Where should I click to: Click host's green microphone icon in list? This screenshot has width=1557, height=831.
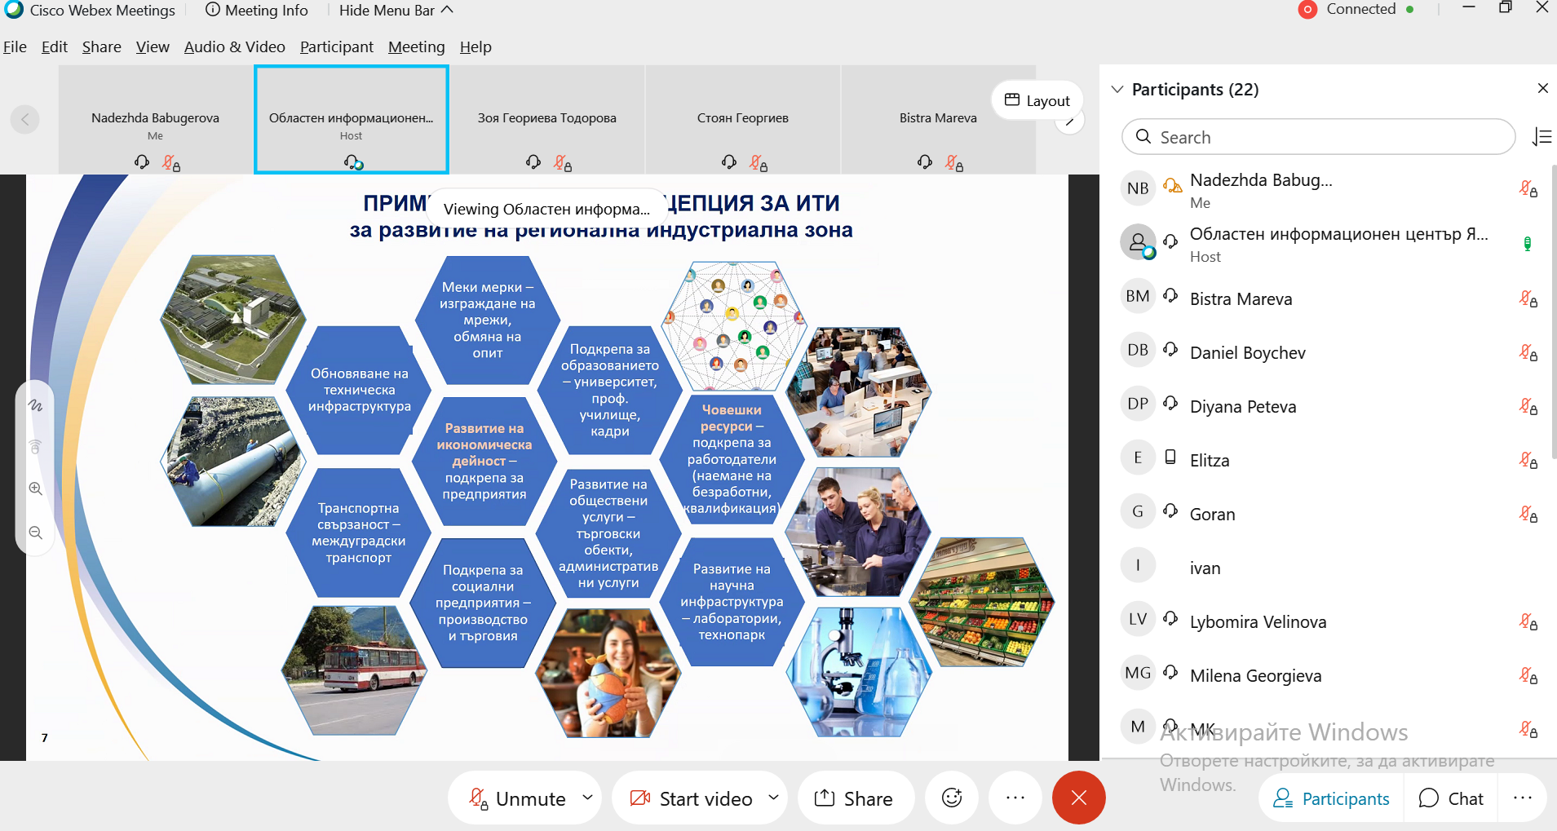(x=1528, y=243)
